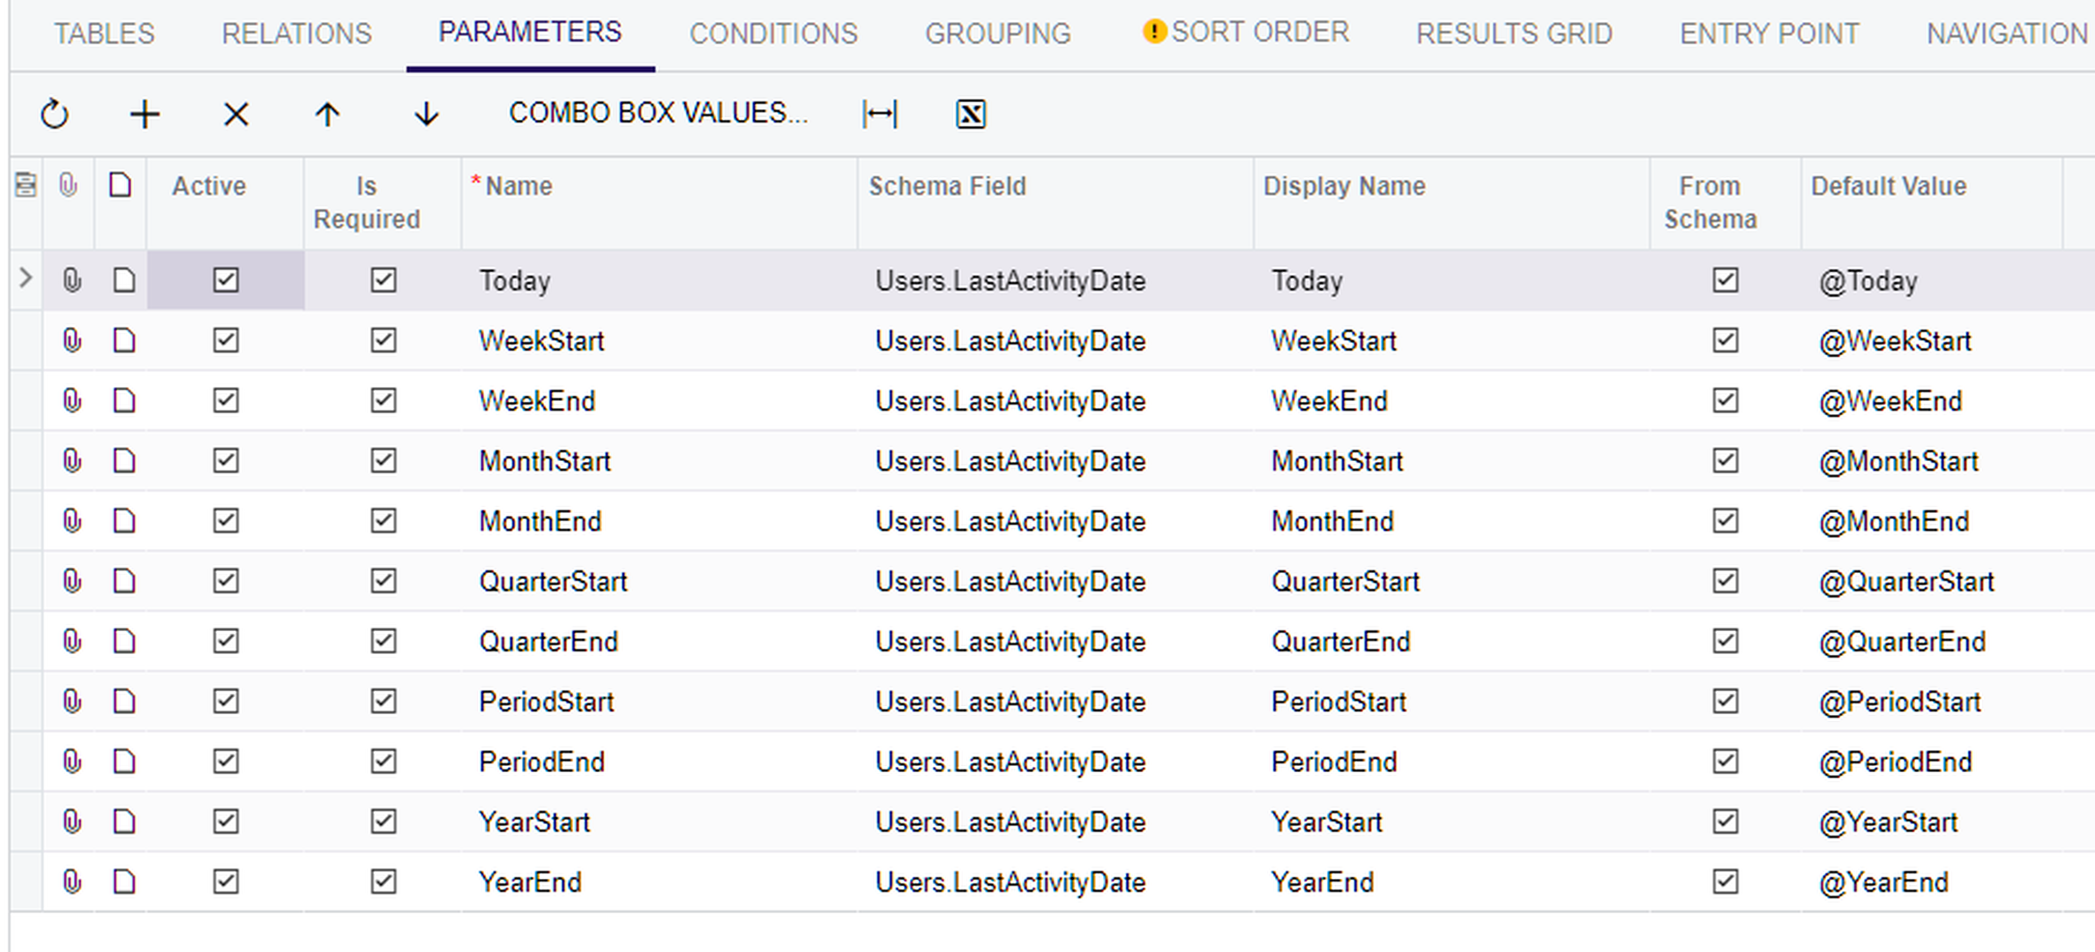
Task: Uncheck Active for the WeekEnd parameter
Action: (x=226, y=400)
